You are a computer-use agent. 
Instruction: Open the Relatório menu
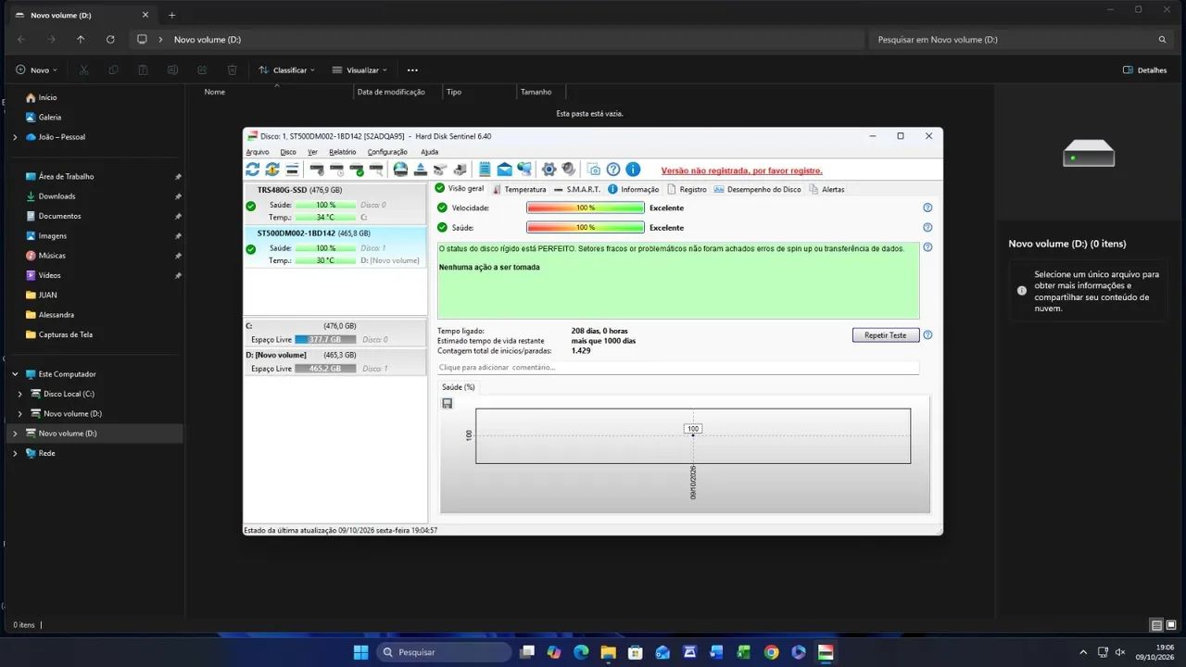pyautogui.click(x=342, y=152)
